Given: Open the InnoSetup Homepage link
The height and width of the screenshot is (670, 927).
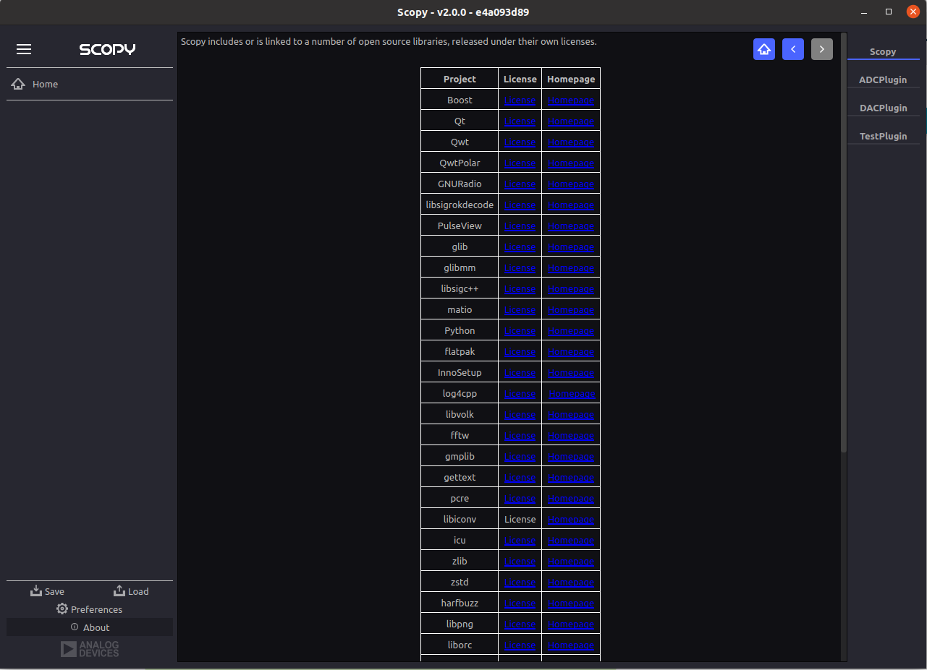Looking at the screenshot, I should [x=571, y=373].
